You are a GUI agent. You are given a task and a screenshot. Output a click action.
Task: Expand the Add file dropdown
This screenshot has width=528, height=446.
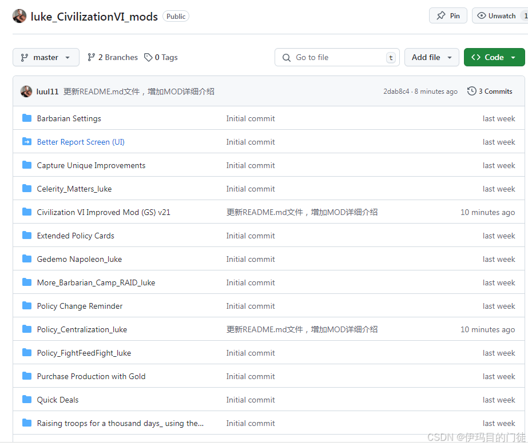(x=432, y=58)
